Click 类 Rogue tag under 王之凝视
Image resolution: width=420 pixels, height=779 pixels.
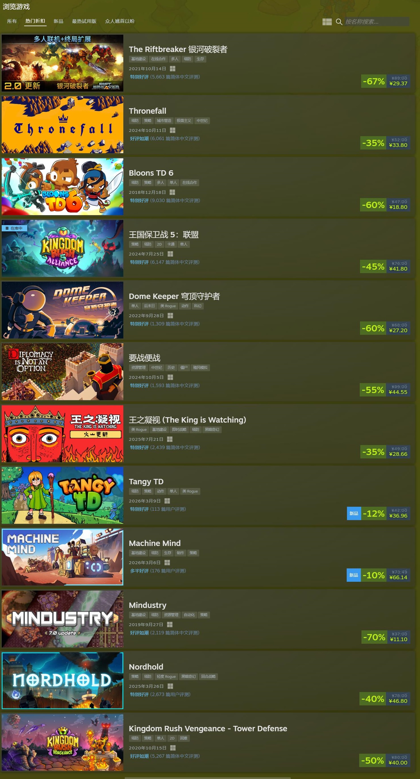pos(139,429)
